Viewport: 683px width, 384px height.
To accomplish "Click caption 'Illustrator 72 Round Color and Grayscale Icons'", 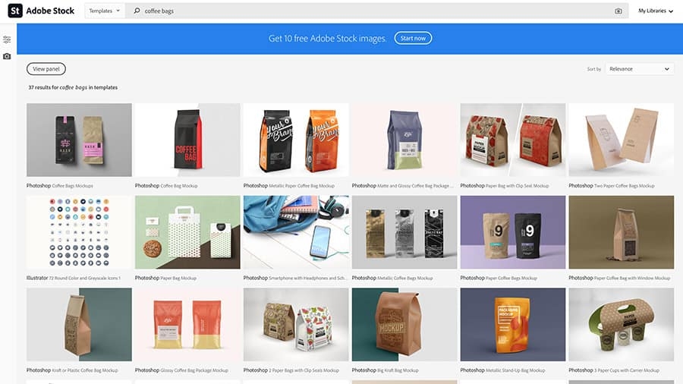I will point(73,278).
